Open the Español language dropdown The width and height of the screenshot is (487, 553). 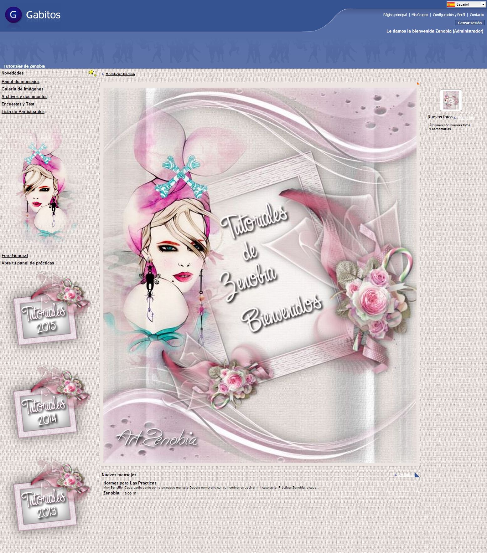click(466, 4)
